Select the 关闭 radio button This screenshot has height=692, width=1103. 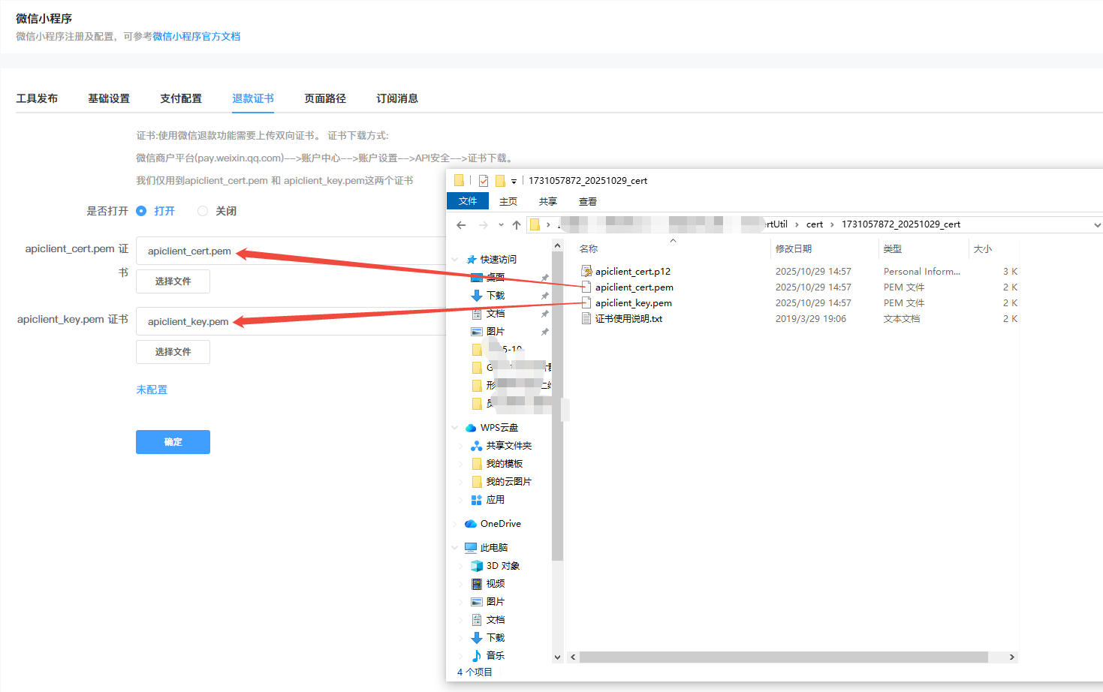click(x=203, y=211)
